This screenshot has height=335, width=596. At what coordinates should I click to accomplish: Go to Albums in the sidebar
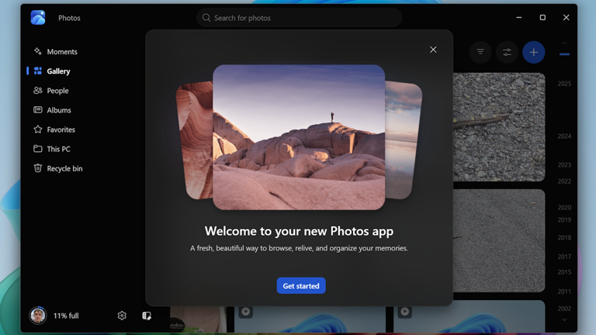(53, 110)
